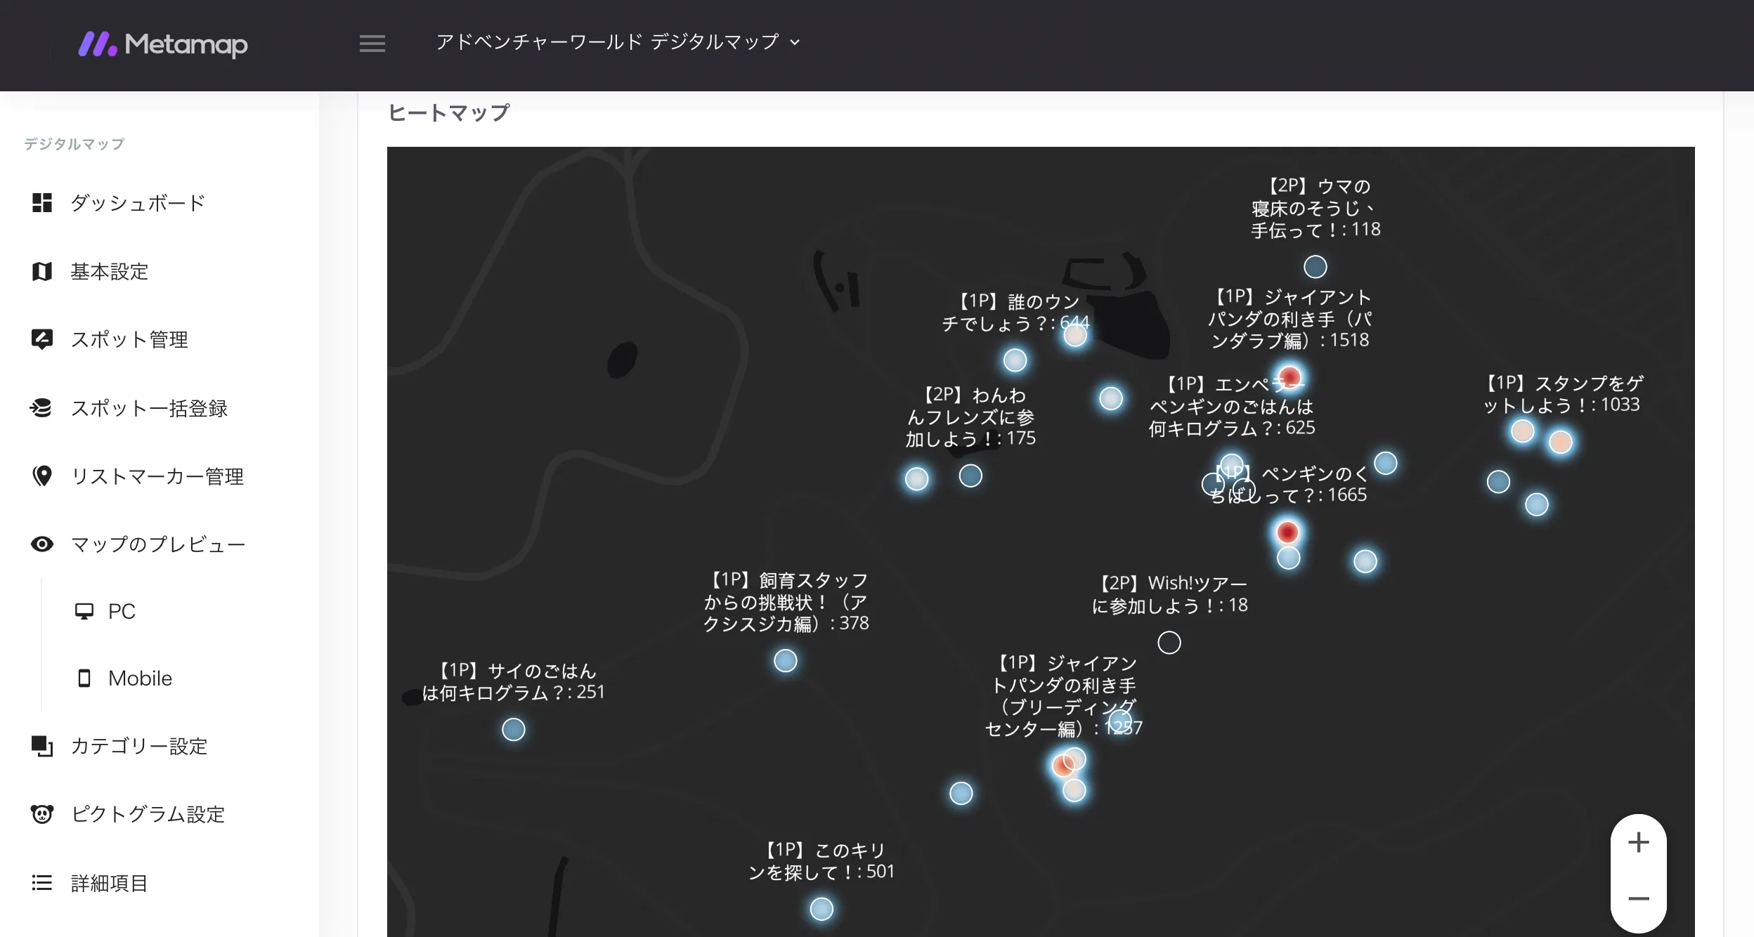The image size is (1754, 937).
Task: Zoom in using the plus button
Action: pyautogui.click(x=1638, y=841)
